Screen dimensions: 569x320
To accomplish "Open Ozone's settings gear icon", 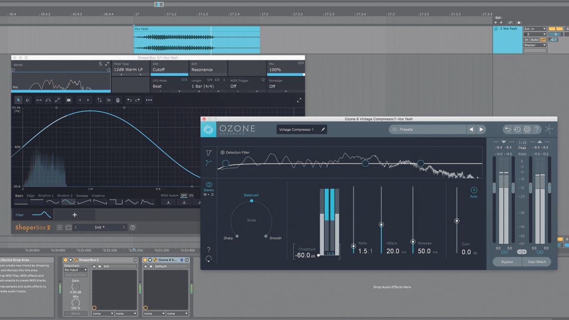I will (x=527, y=129).
